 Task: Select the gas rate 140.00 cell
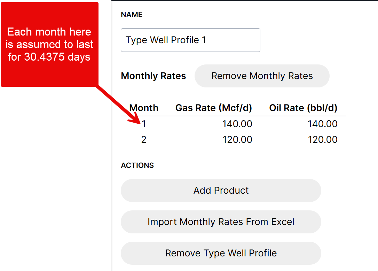[x=237, y=124]
